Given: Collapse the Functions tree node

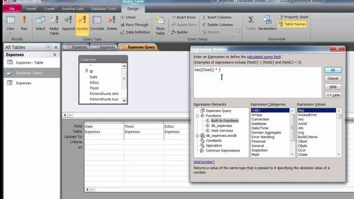Looking at the screenshot, I should coord(197,116).
